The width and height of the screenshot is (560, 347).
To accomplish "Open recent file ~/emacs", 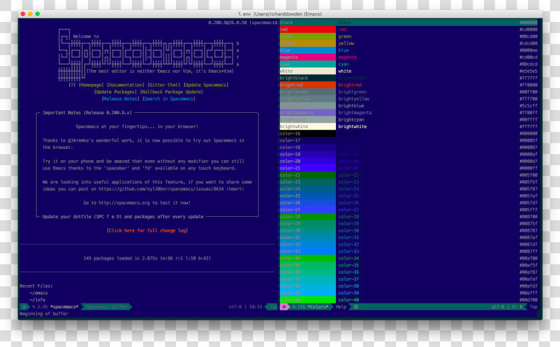I will tap(39, 293).
